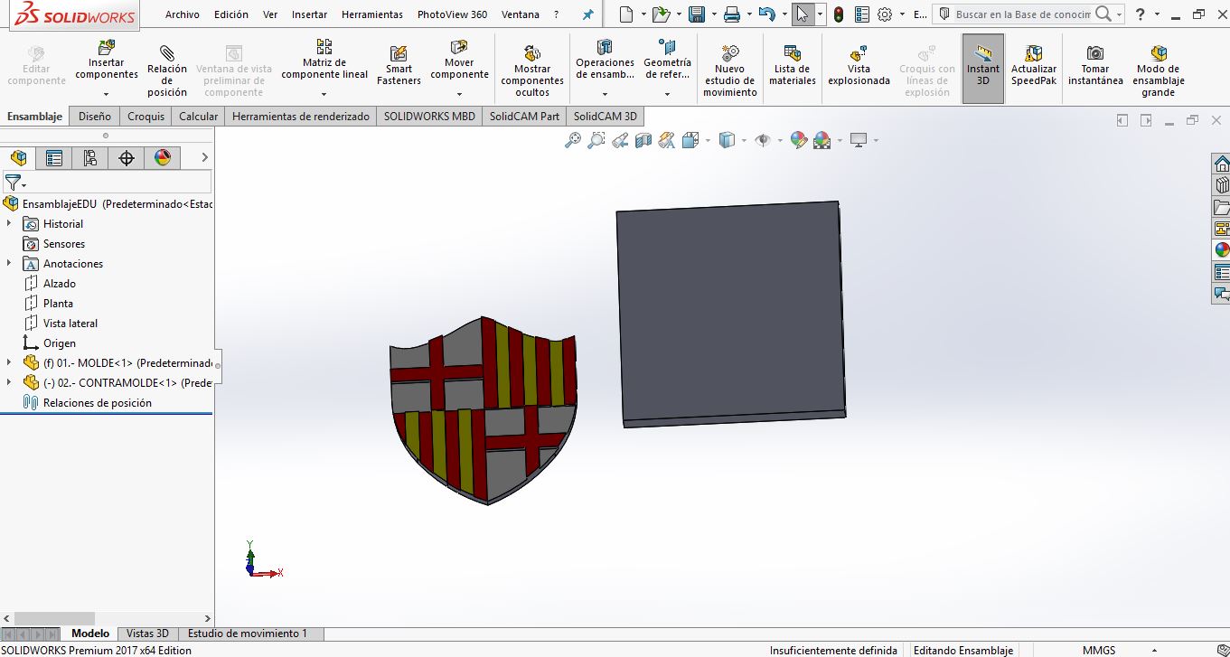The image size is (1230, 657).
Task: Click Tomar instantánea camera icon
Action: coord(1095,65)
